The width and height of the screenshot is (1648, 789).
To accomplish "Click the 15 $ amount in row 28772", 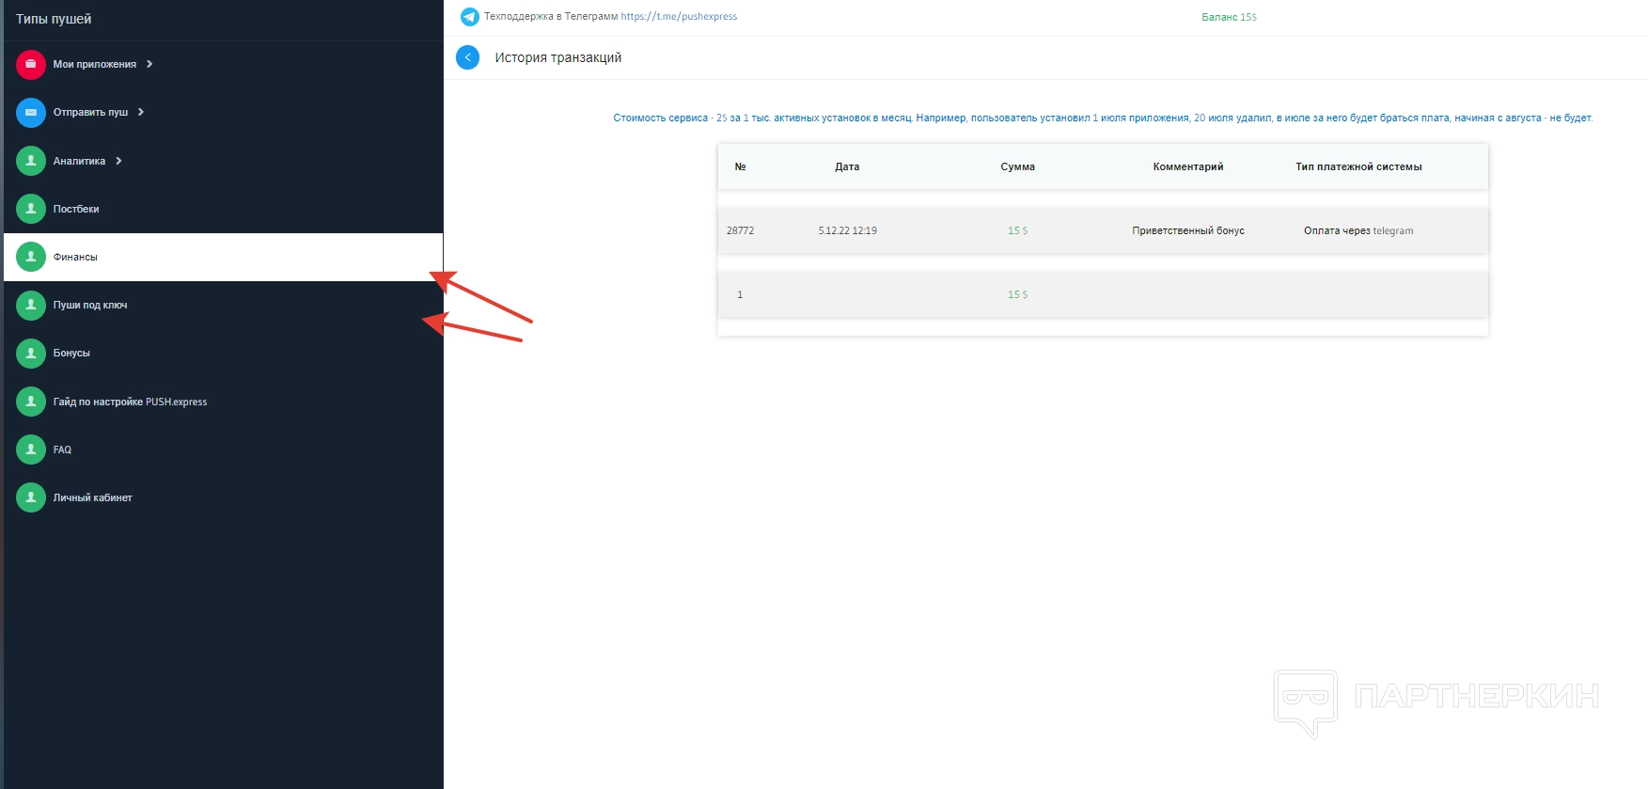I will [x=1017, y=230].
